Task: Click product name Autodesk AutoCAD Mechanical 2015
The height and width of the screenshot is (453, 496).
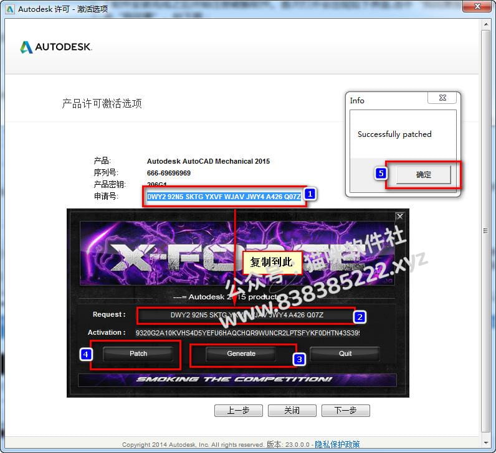Action: click(x=208, y=161)
